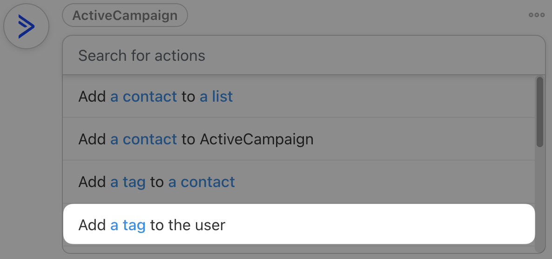This screenshot has height=259, width=552.
Task: Click the empty right side of the search box
Action: 419,56
